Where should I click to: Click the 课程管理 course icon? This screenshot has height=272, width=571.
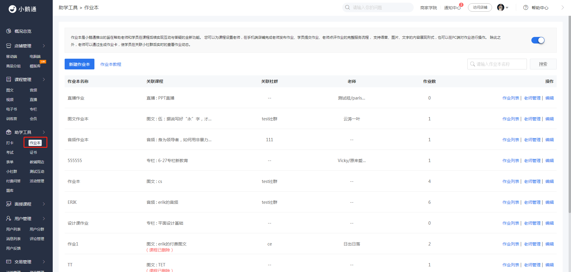coord(9,80)
